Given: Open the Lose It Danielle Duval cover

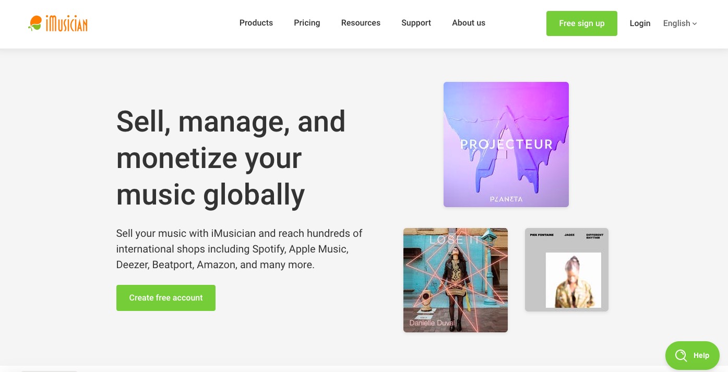Looking at the screenshot, I should (x=456, y=280).
